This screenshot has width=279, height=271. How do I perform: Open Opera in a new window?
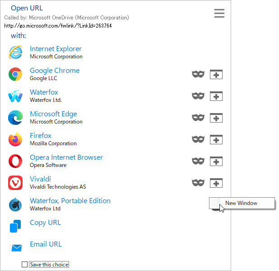click(x=216, y=161)
